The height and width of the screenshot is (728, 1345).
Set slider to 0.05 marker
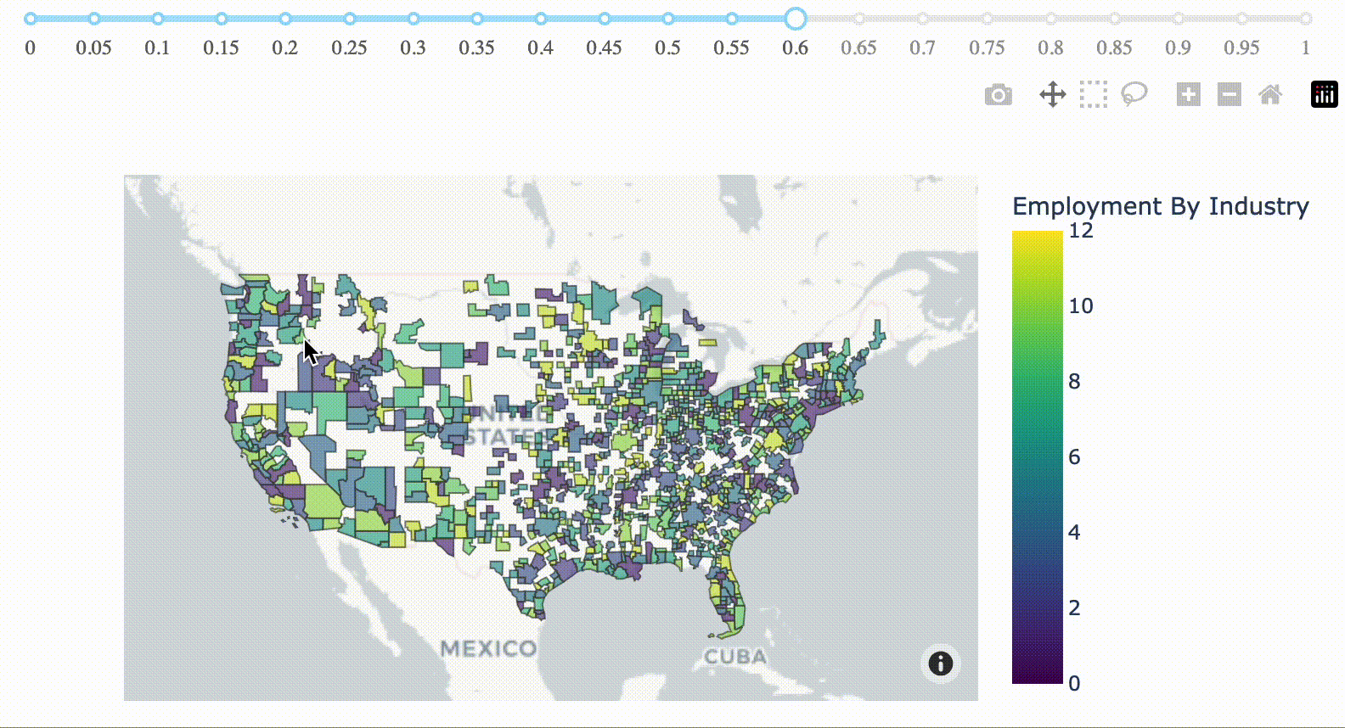(x=94, y=19)
